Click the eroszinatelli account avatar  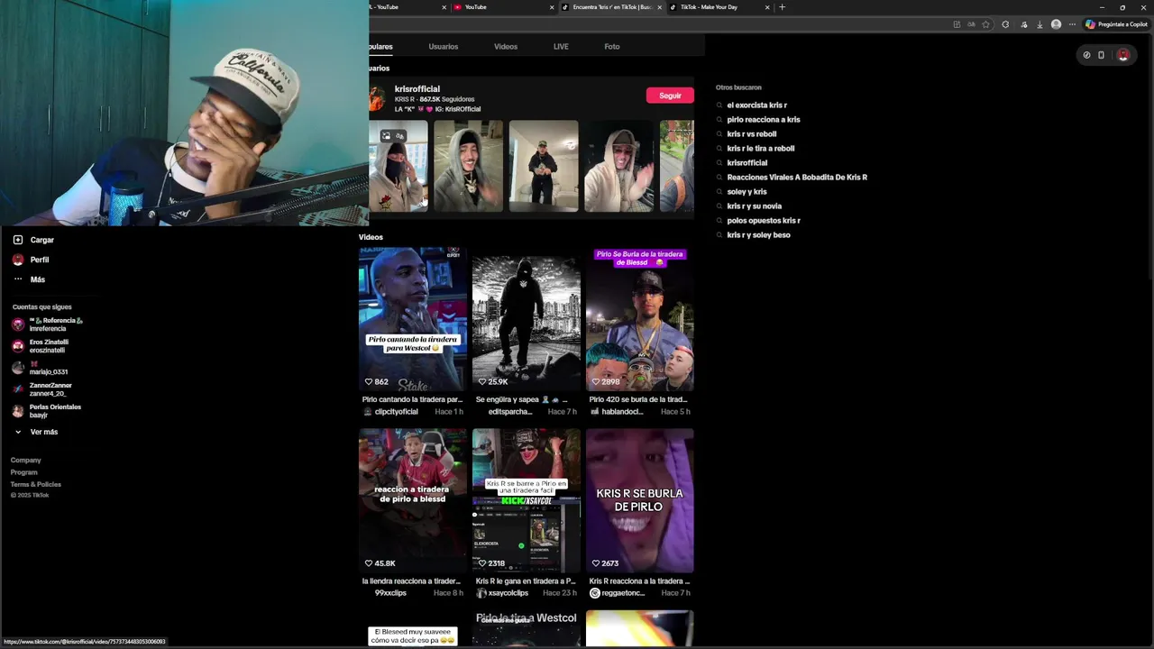18,346
